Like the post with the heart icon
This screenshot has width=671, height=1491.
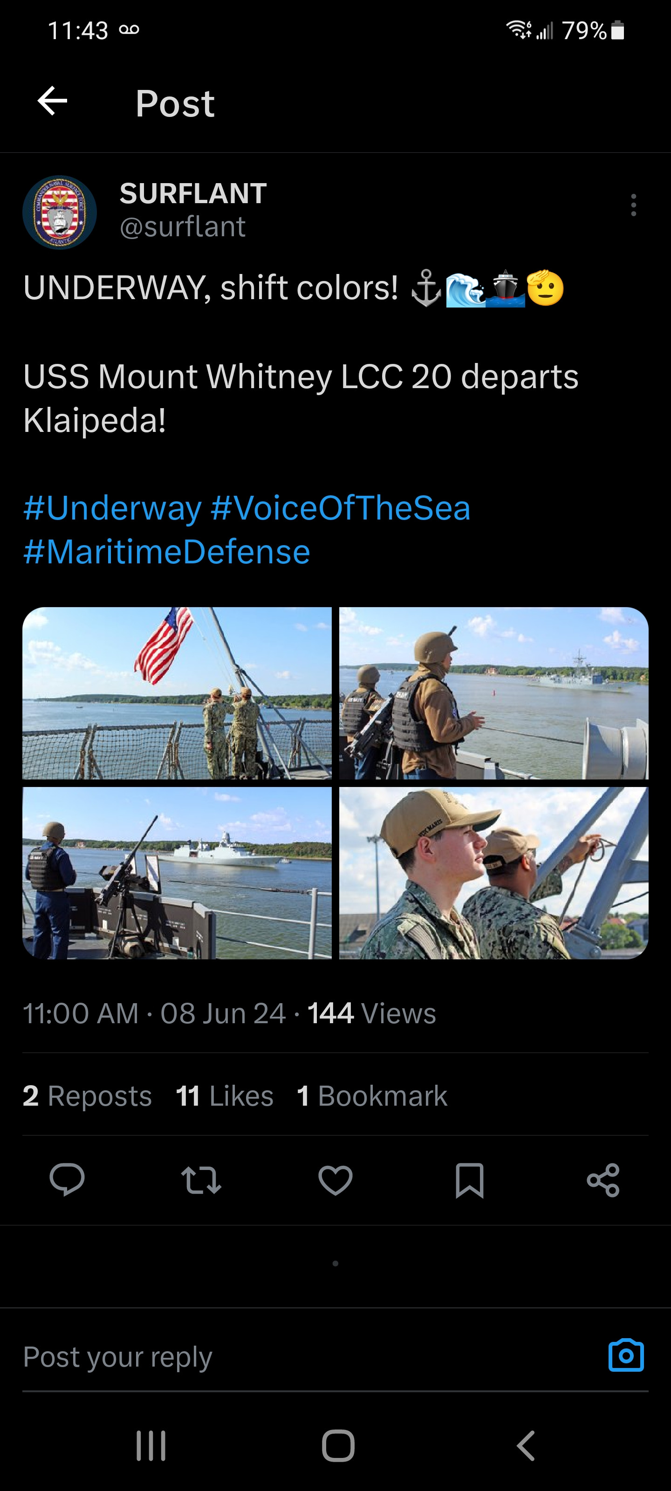[x=335, y=1180]
